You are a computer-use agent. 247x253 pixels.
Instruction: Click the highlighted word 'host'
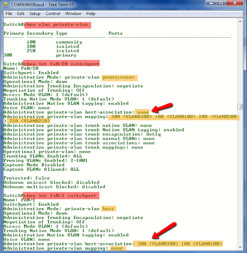109,209
